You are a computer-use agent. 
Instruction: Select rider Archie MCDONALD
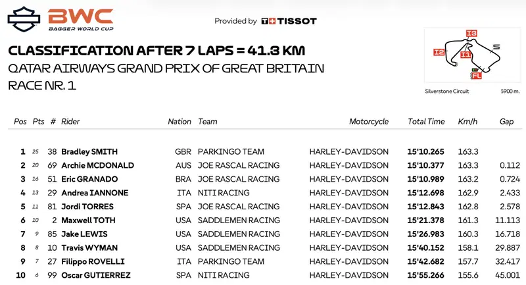pos(97,165)
